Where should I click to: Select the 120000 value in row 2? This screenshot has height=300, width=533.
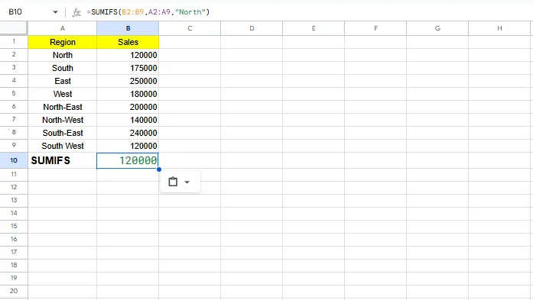click(128, 55)
